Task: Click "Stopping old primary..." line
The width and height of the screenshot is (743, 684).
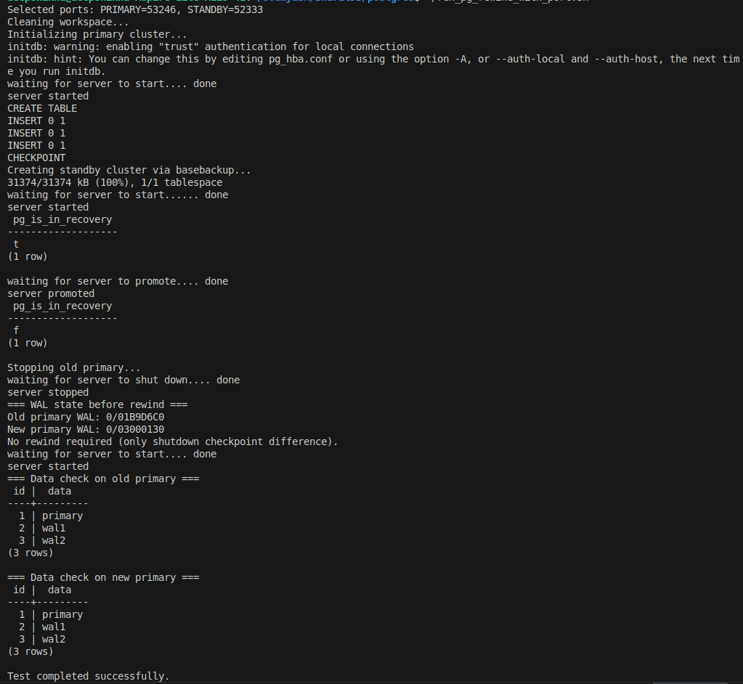Action: (74, 368)
